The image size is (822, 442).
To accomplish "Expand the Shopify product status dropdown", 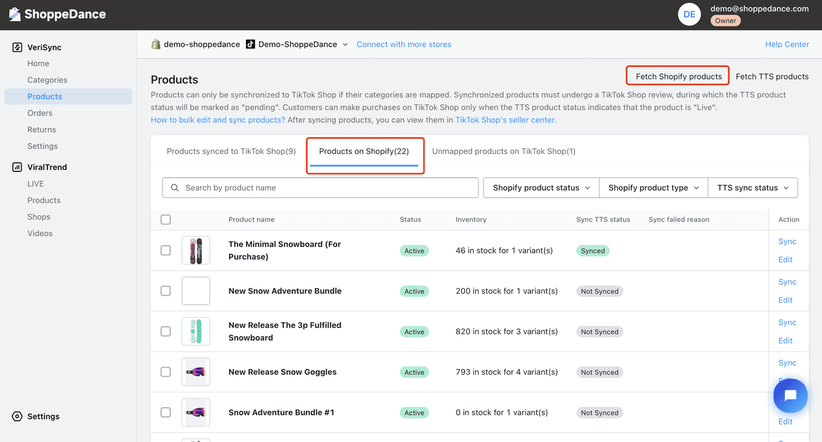I will [x=541, y=188].
